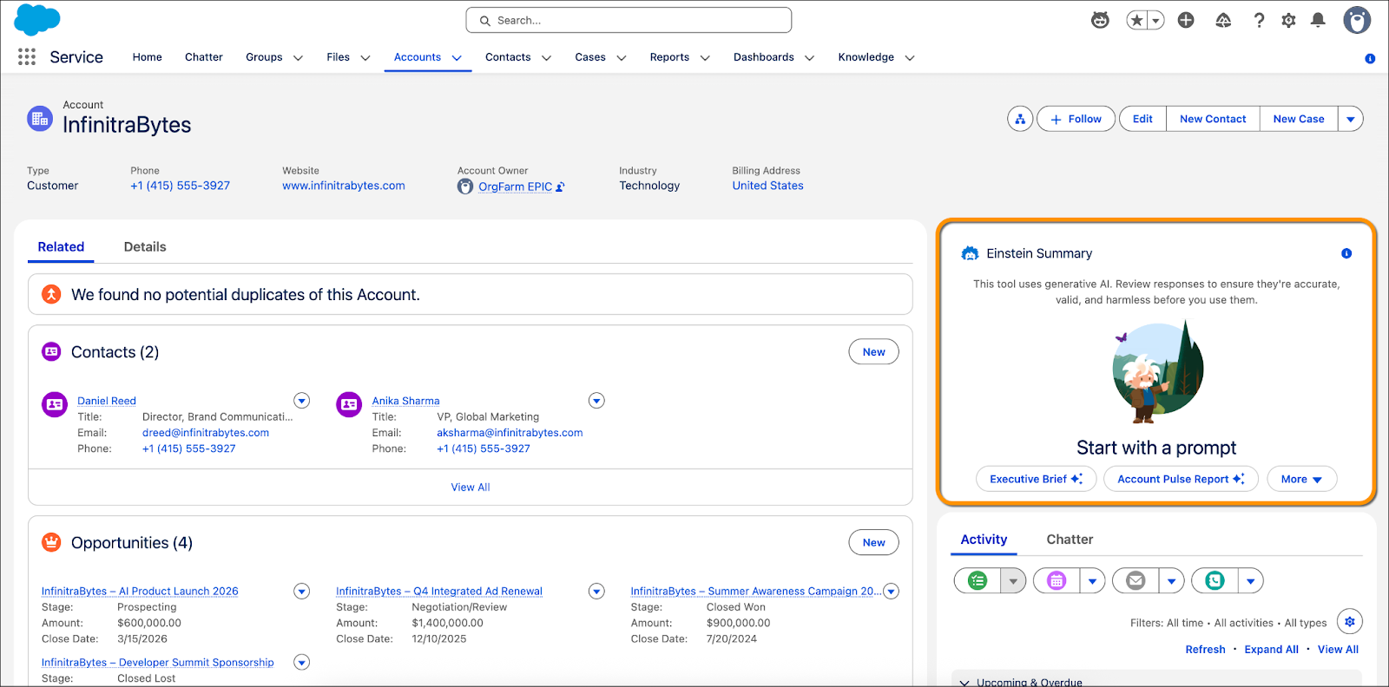The height and width of the screenshot is (687, 1389).
Task: Expand the Dashboards navigation dropdown
Action: click(809, 58)
